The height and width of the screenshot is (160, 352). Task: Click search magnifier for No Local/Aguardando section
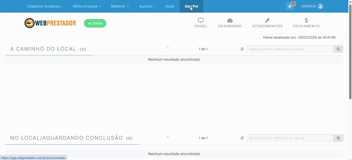[338, 138]
